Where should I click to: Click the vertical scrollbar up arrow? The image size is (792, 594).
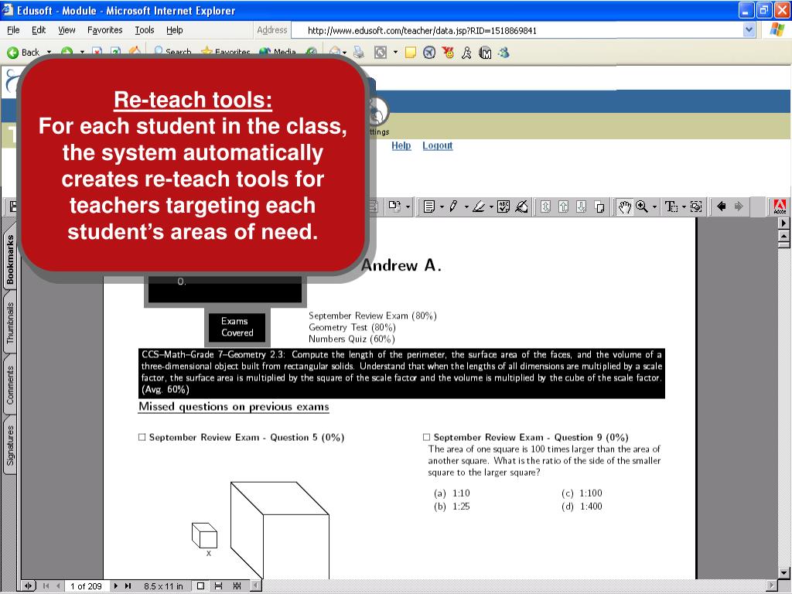[784, 235]
